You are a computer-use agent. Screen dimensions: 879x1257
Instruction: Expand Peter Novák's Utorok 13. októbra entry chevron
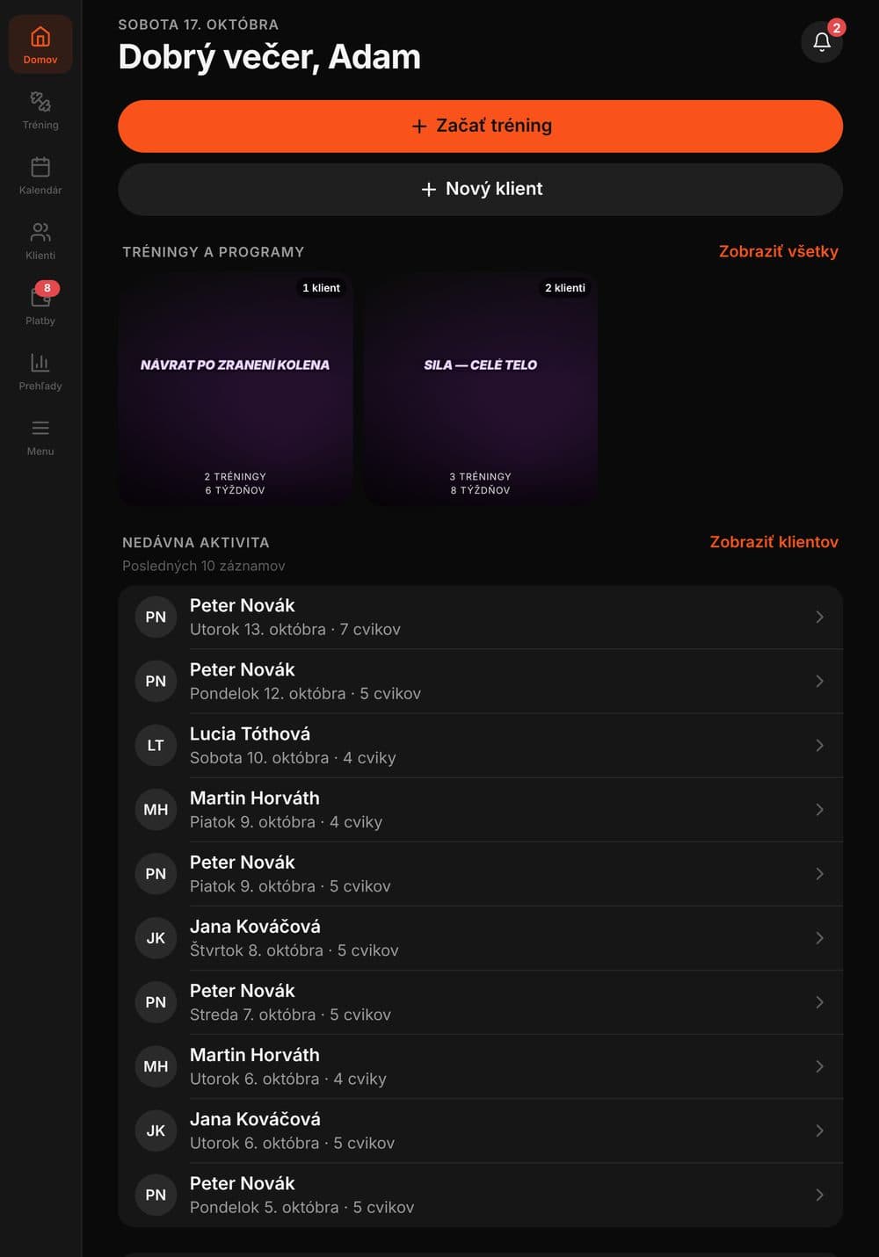(x=819, y=617)
